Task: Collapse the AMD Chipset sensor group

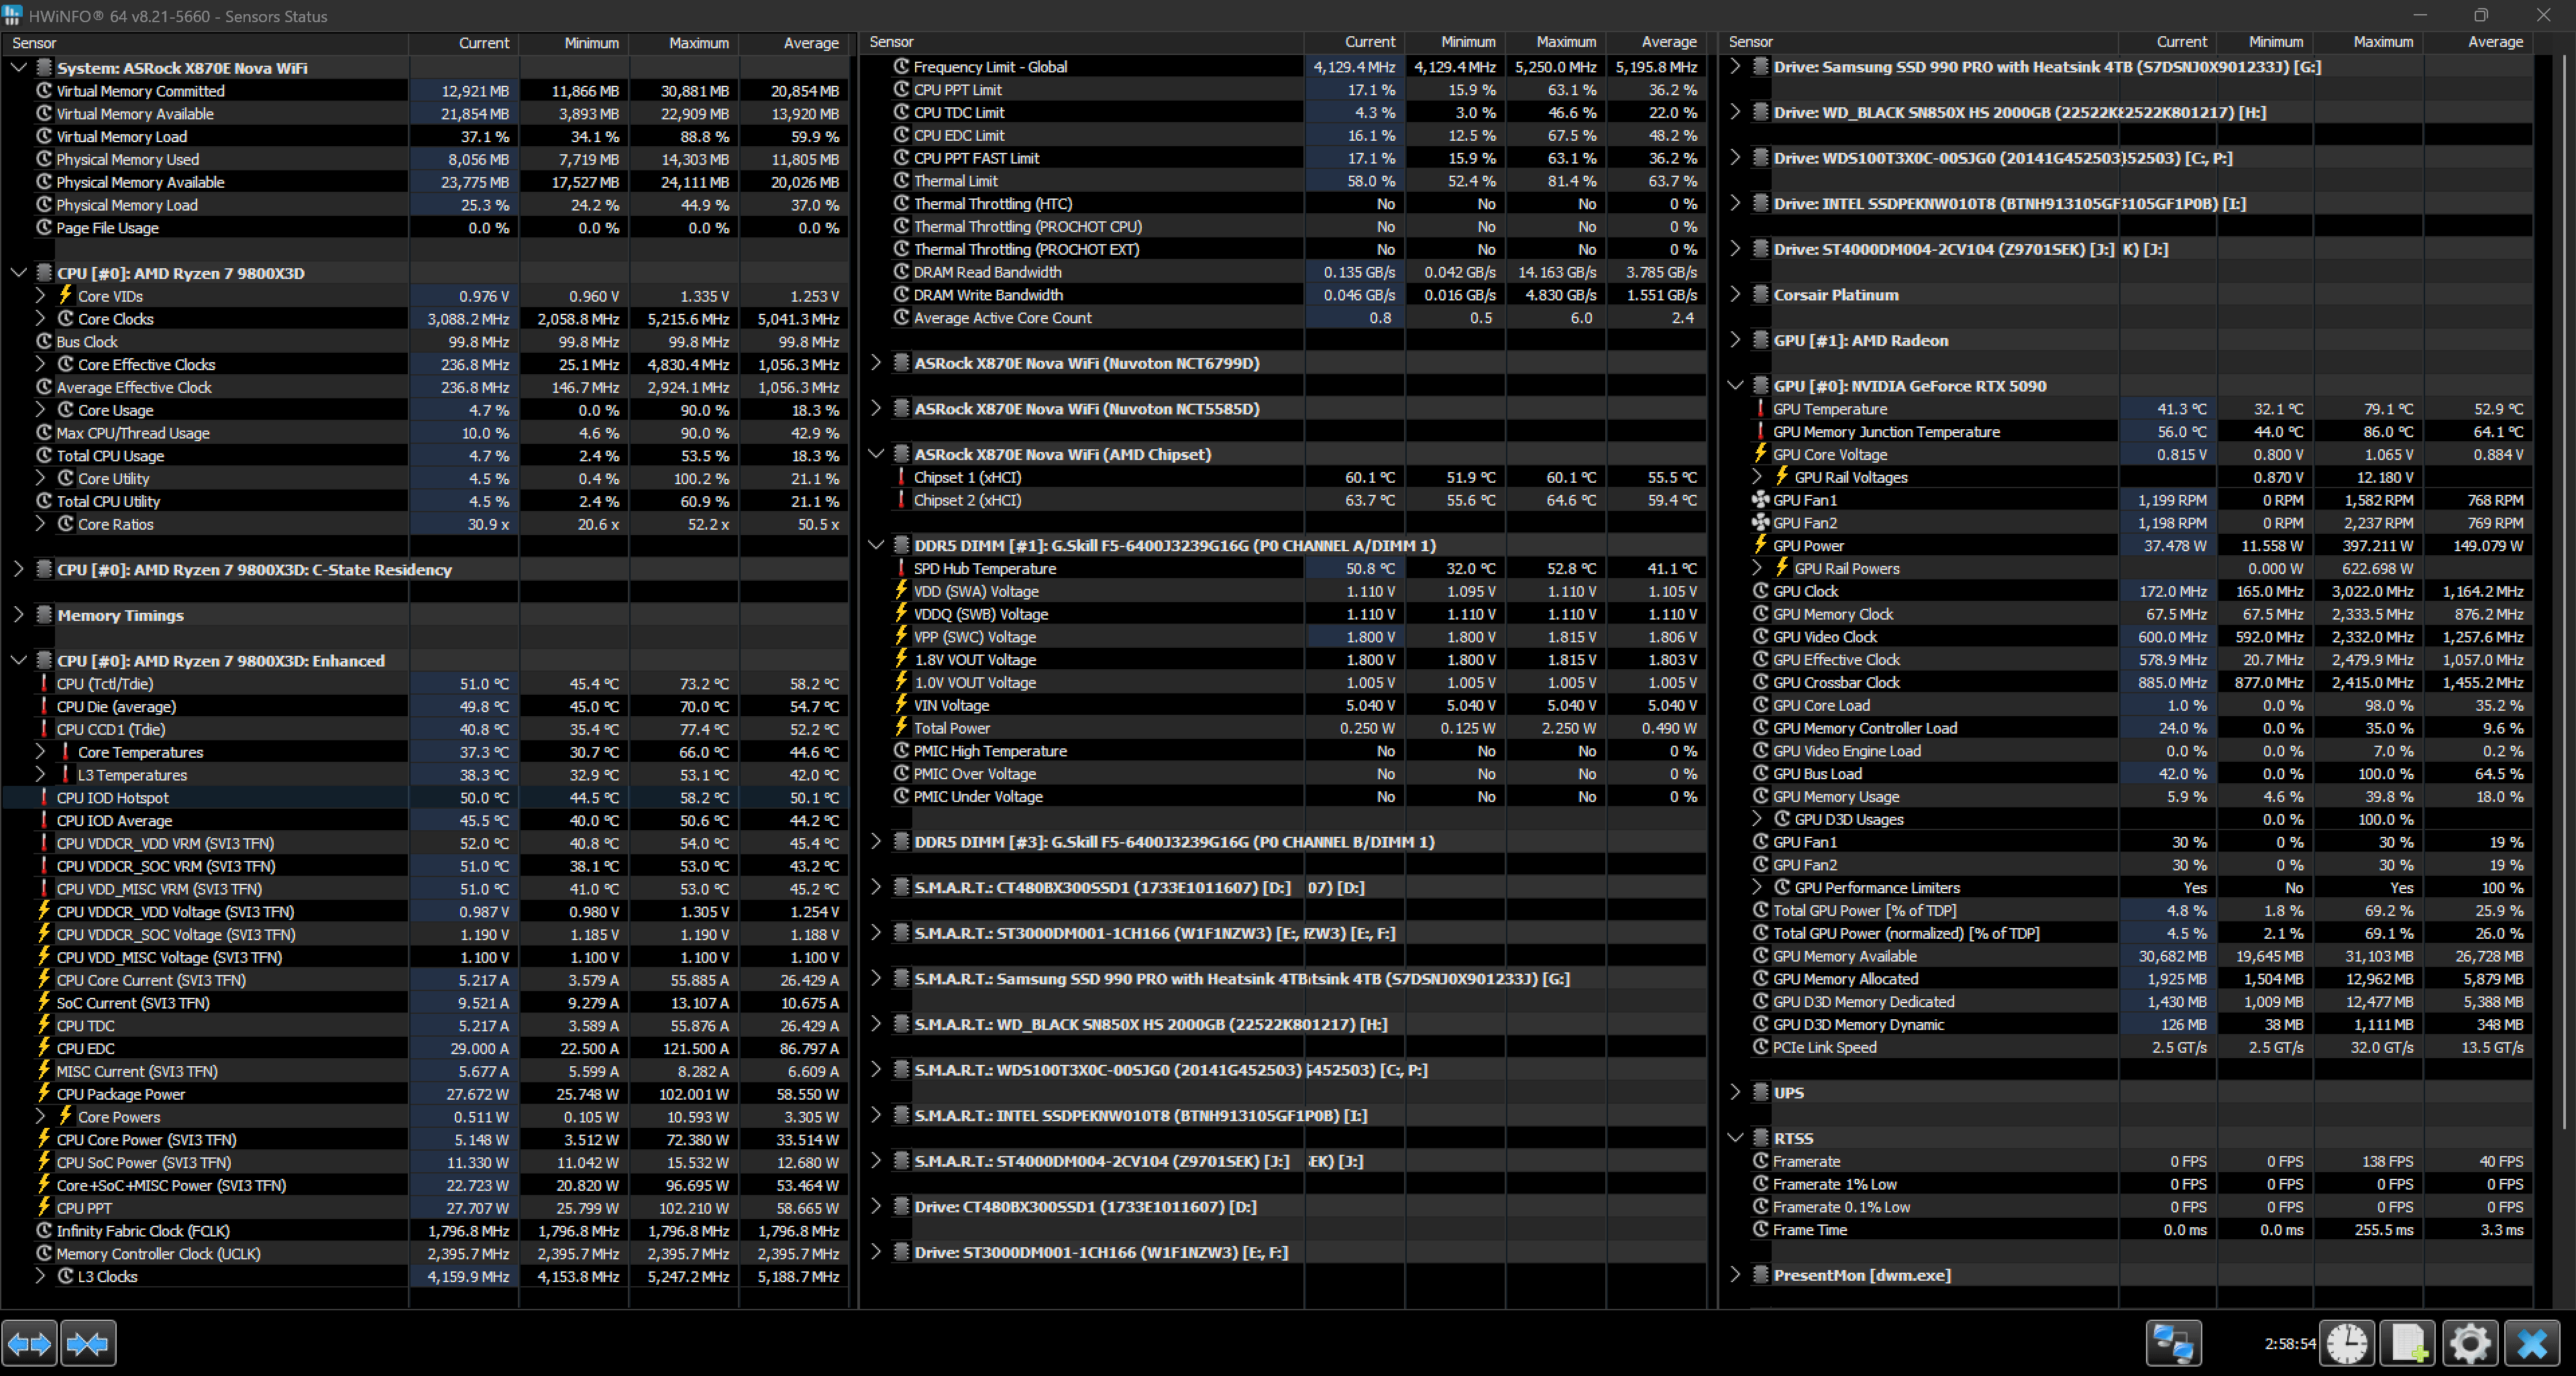Action: (x=876, y=454)
